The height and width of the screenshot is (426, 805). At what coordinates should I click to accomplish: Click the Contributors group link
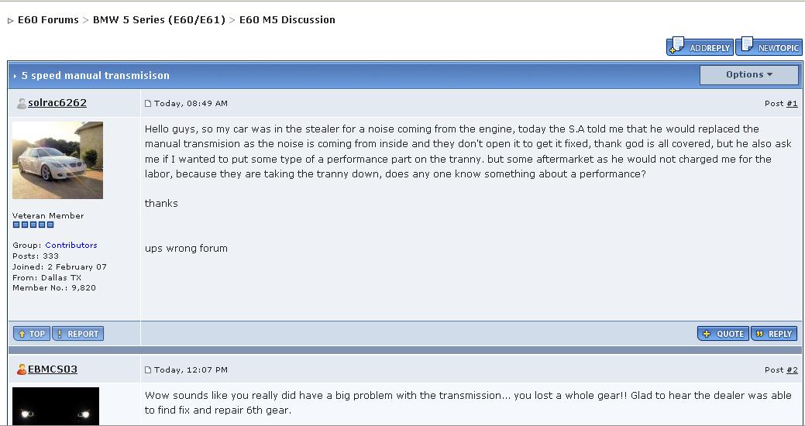pos(71,246)
